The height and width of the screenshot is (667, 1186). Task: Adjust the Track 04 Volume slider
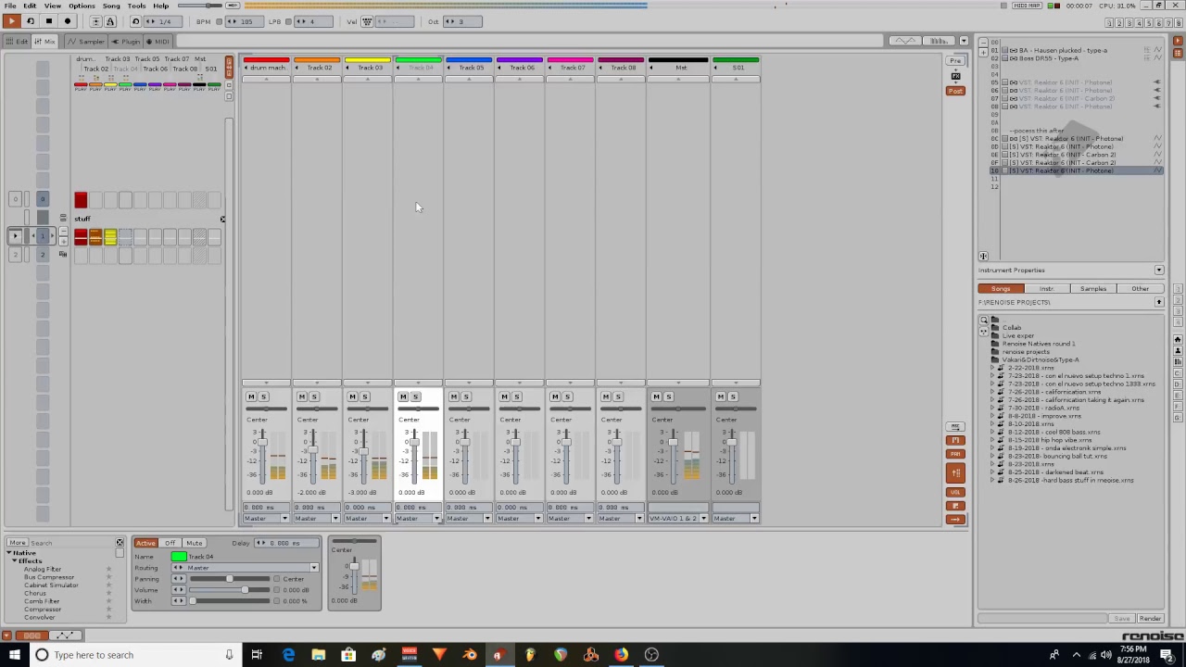click(x=229, y=590)
